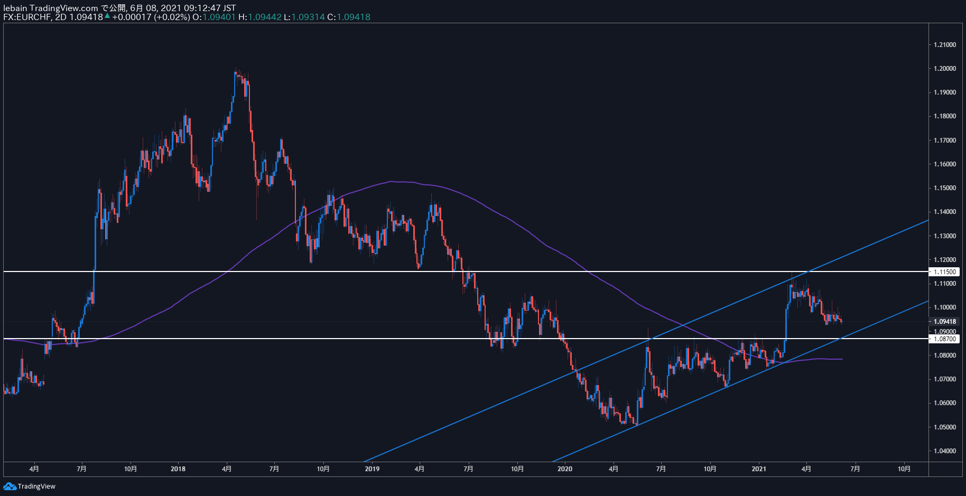Click the 1.15000 price axis label
966x496 pixels.
945,188
